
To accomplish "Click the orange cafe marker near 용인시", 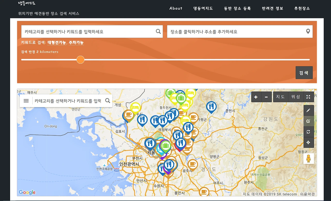I will (x=204, y=191).
